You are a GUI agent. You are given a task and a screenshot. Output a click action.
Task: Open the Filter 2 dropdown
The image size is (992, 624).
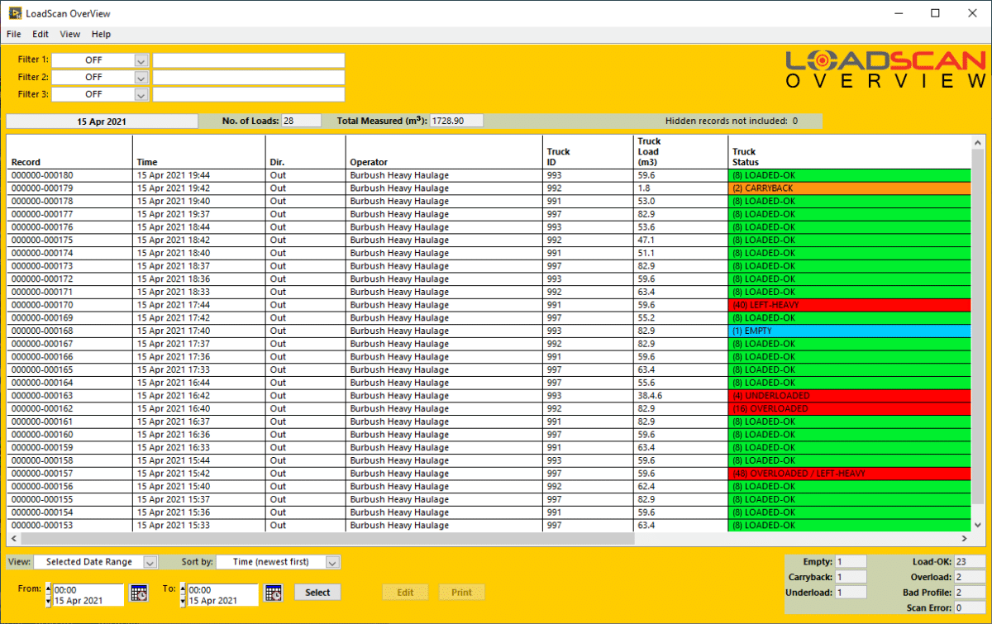(141, 77)
